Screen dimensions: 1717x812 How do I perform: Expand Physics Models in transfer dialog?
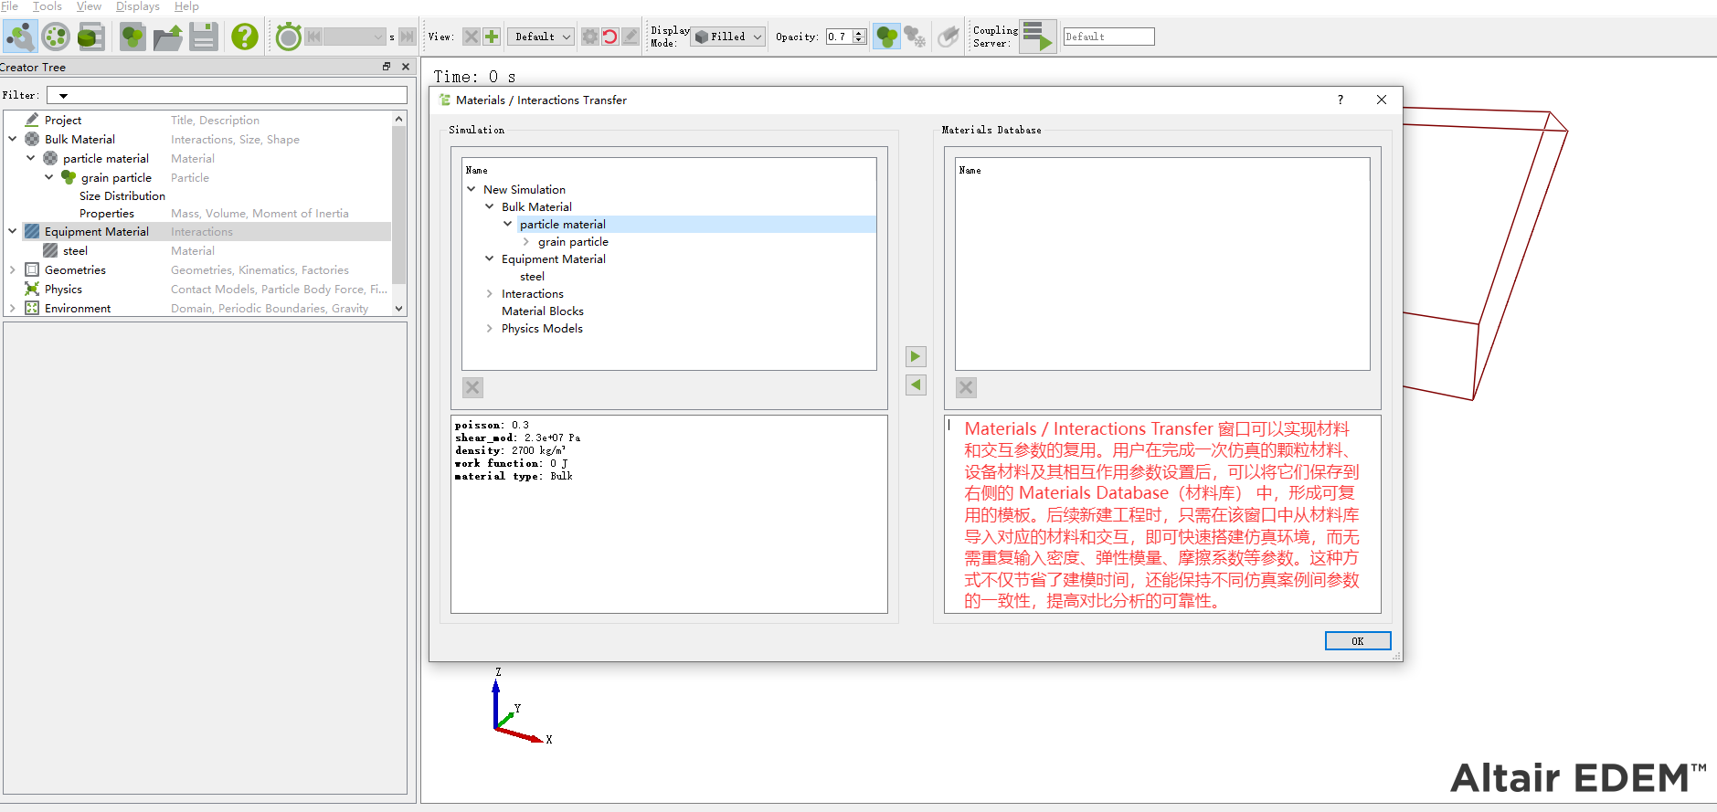point(490,329)
